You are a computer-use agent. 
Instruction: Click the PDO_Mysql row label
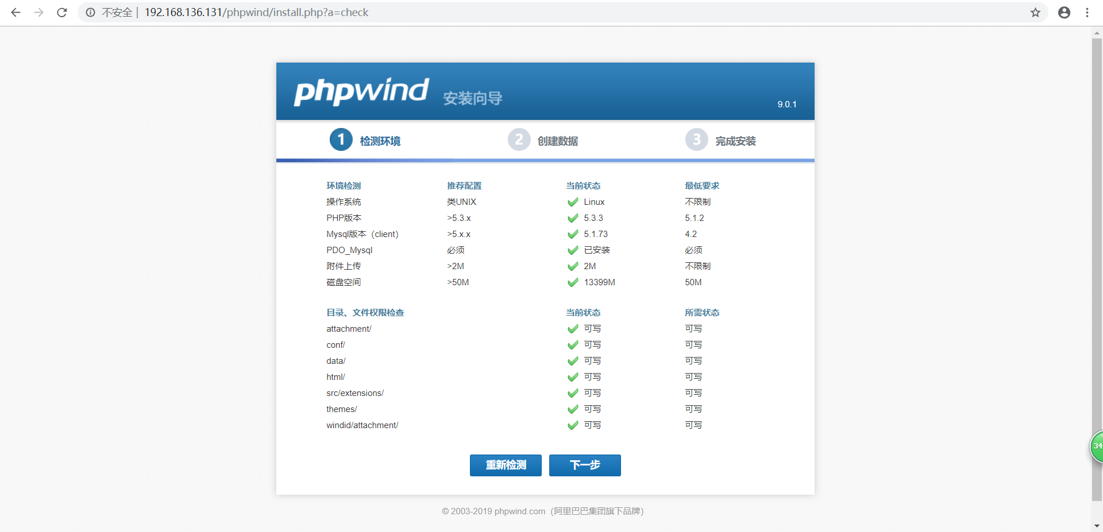(x=349, y=250)
